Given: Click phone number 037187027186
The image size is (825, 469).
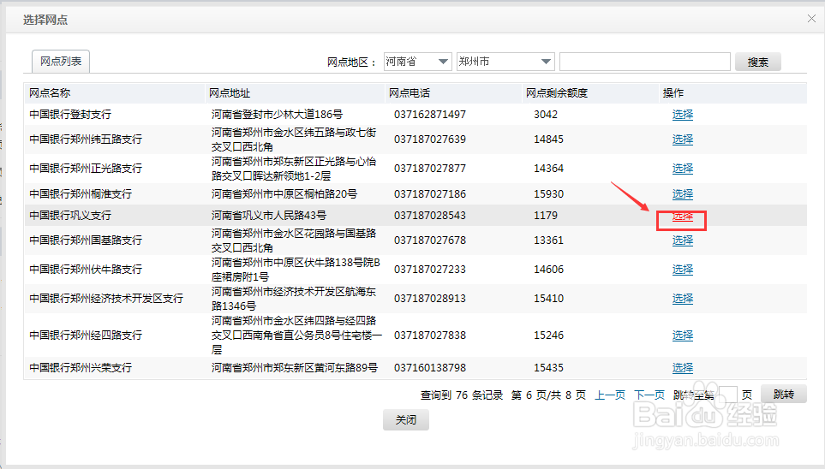Looking at the screenshot, I should point(430,194).
